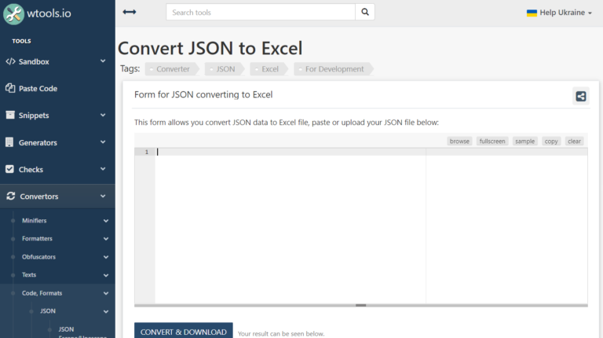603x338 pixels.
Task: Toggle sidebar with the double-arrow icon
Action: point(130,12)
